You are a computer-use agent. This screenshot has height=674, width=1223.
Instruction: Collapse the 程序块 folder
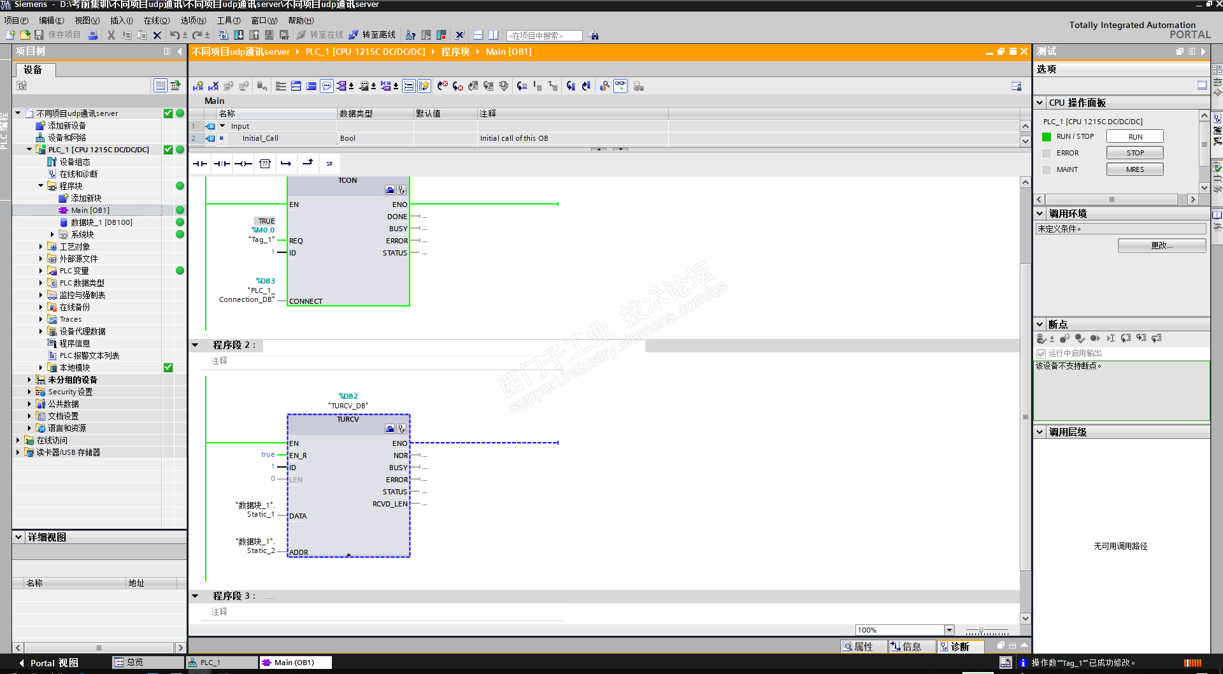pos(41,186)
